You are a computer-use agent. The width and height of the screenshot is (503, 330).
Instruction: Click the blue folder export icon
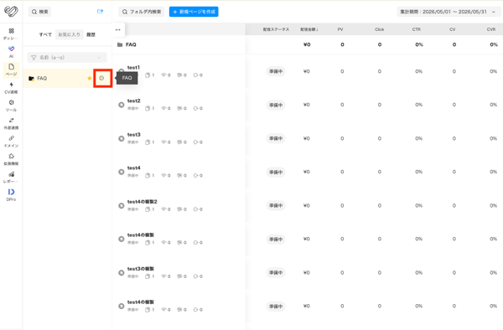pyautogui.click(x=100, y=12)
